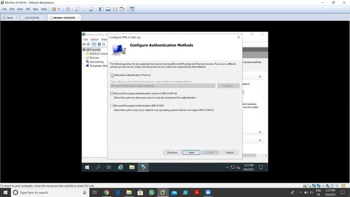Toggle Extensible Authentication Protocol checkbox
Screen dimensions: 350x197
pyautogui.click(x=112, y=75)
